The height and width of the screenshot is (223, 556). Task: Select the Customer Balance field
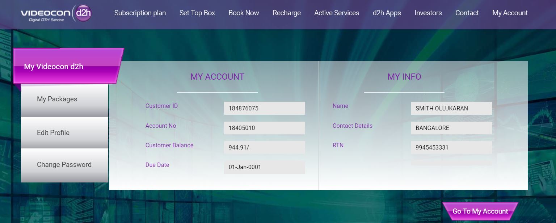coord(264,147)
